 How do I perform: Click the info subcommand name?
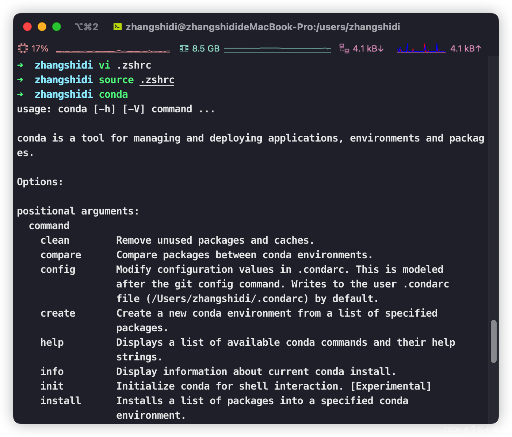(52, 372)
